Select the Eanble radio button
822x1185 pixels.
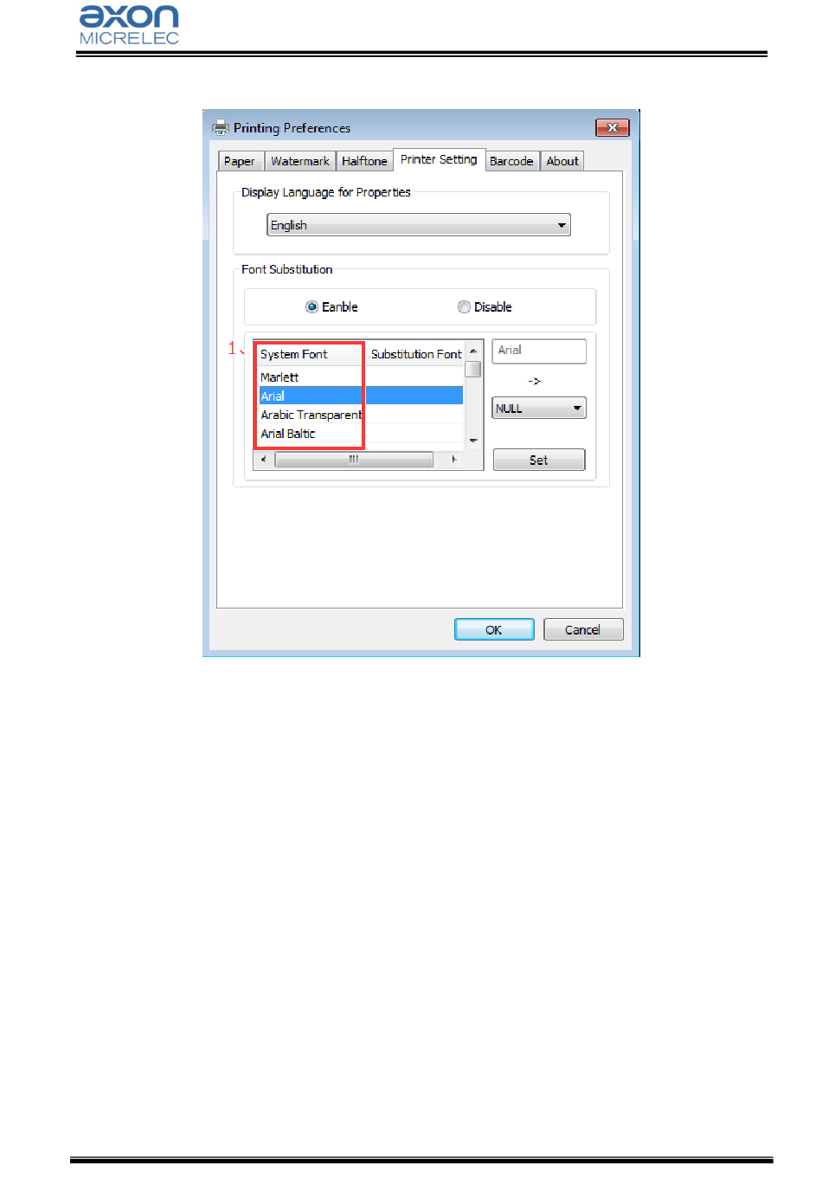(311, 307)
